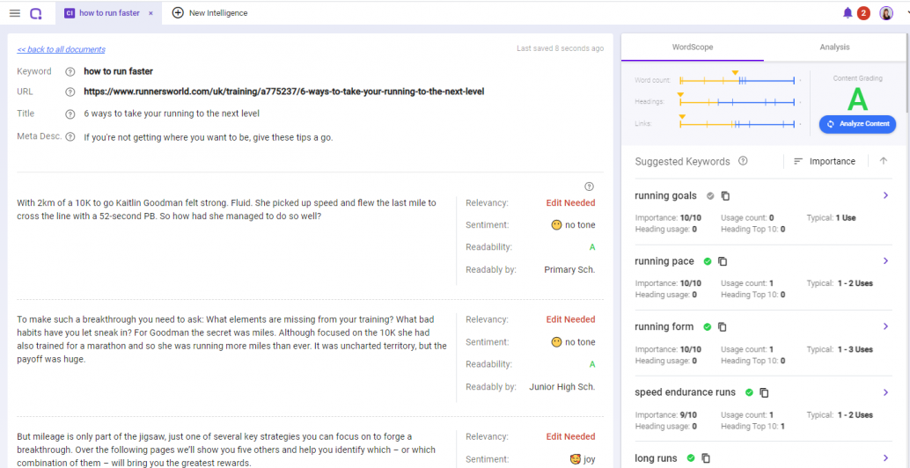Click the sort lines icon beside Importance

[798, 161]
